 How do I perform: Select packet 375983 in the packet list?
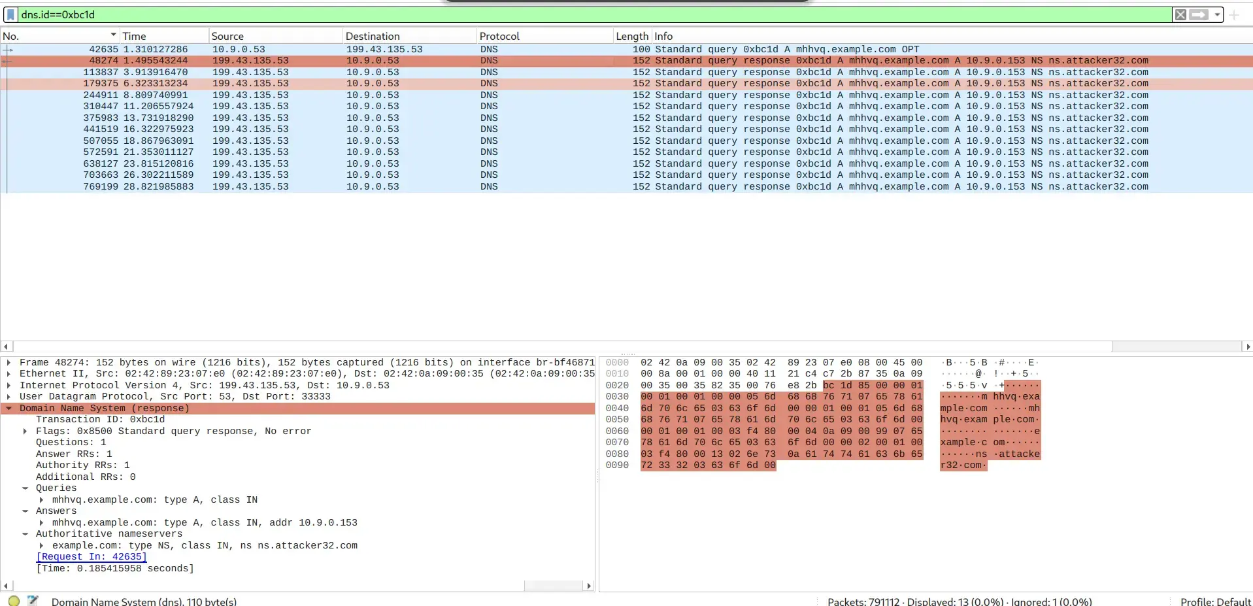pos(626,118)
